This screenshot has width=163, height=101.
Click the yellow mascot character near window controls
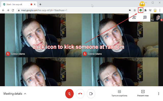click(142, 4)
